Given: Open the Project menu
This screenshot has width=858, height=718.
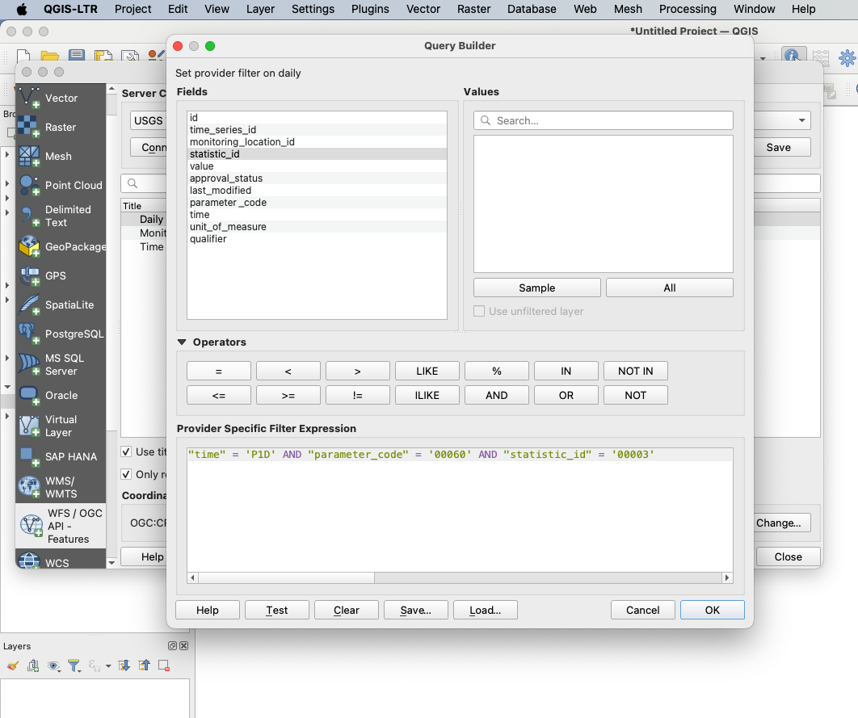Looking at the screenshot, I should coord(133,10).
